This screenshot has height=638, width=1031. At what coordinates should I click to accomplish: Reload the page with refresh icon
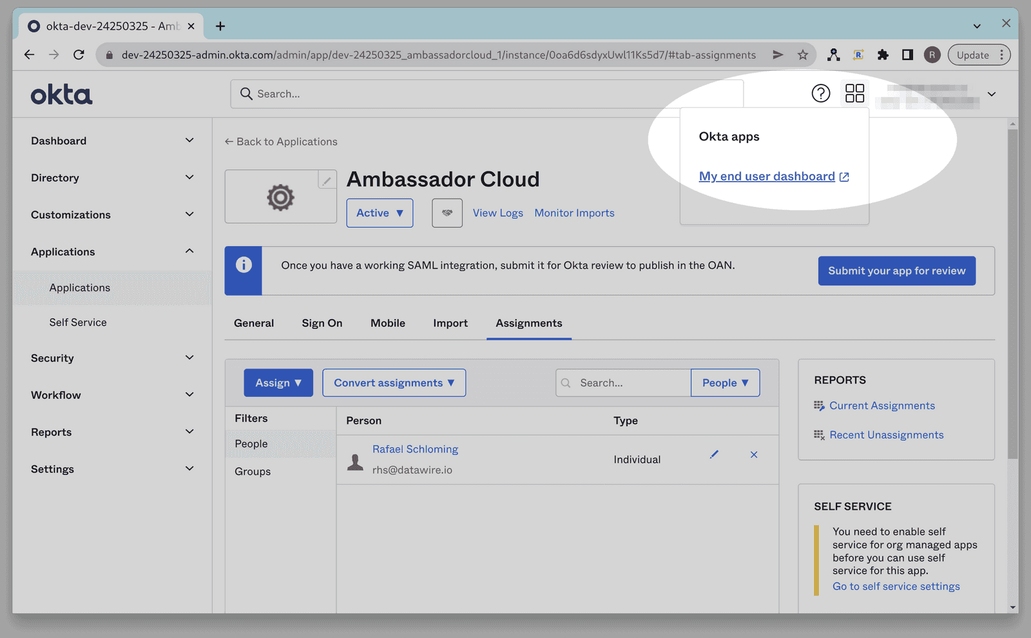click(79, 55)
